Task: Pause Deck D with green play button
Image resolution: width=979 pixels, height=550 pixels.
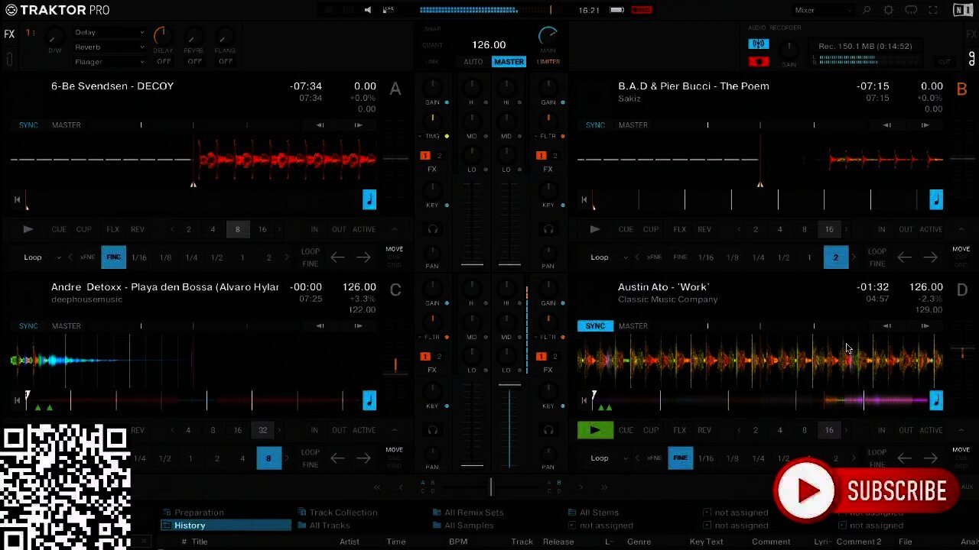Action: tap(595, 430)
